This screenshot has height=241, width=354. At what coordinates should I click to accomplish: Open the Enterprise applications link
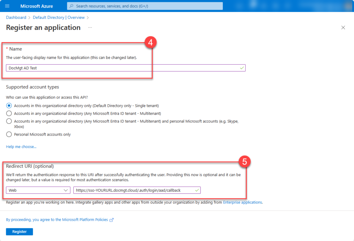tap(242, 202)
